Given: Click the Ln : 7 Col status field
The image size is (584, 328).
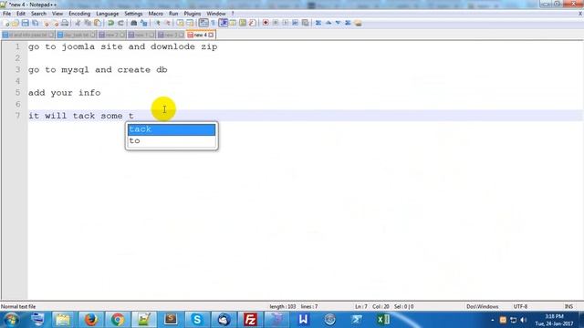Looking at the screenshot, I should click(x=372, y=306).
